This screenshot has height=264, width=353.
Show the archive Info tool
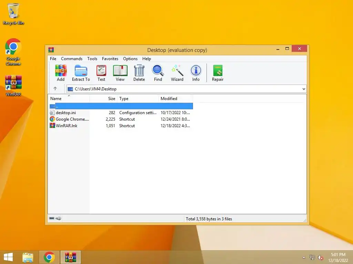(x=196, y=73)
